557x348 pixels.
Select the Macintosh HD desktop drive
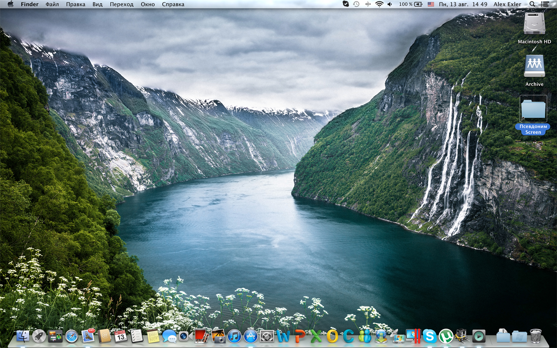[534, 24]
